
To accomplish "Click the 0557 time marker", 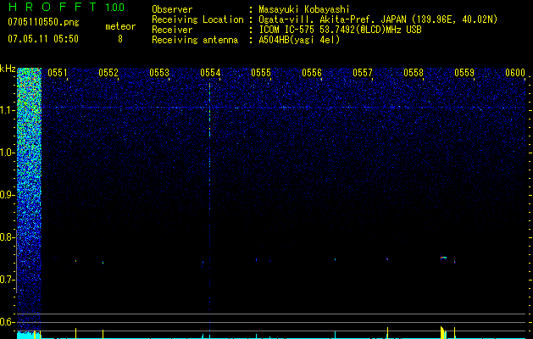I will [363, 72].
